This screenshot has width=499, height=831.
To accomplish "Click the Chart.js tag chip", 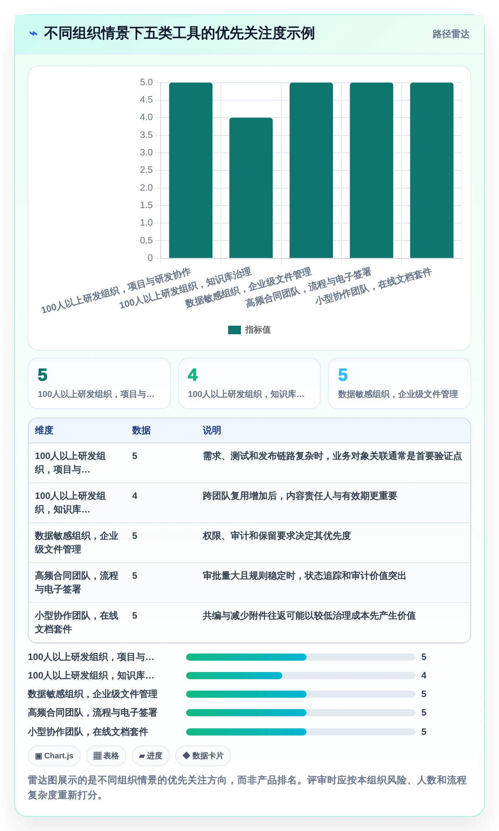I will pos(54,756).
